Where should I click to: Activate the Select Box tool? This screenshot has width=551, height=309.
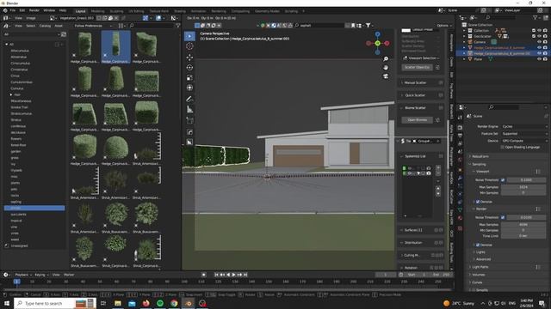(x=189, y=36)
